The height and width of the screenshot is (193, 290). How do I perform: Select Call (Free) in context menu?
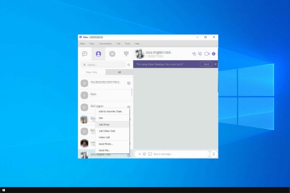pyautogui.click(x=113, y=125)
